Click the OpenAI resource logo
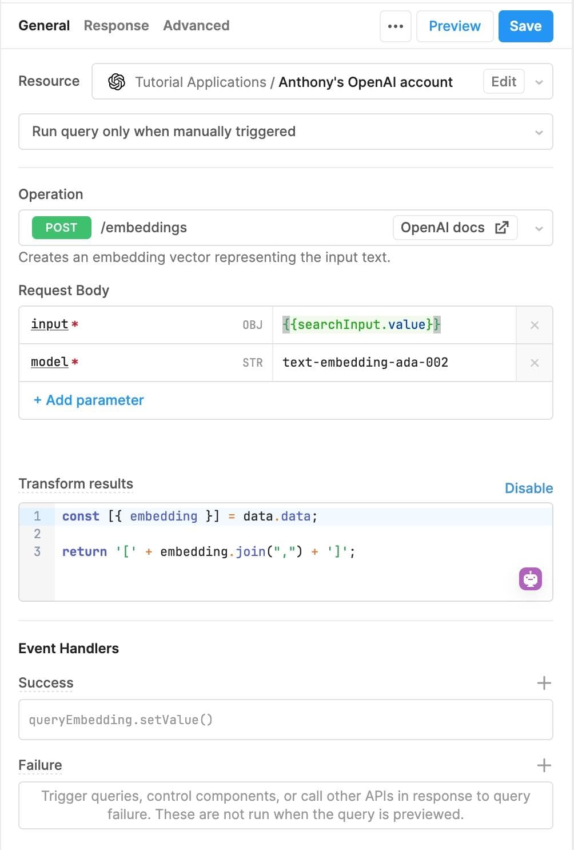Image resolution: width=574 pixels, height=850 pixels. (117, 82)
